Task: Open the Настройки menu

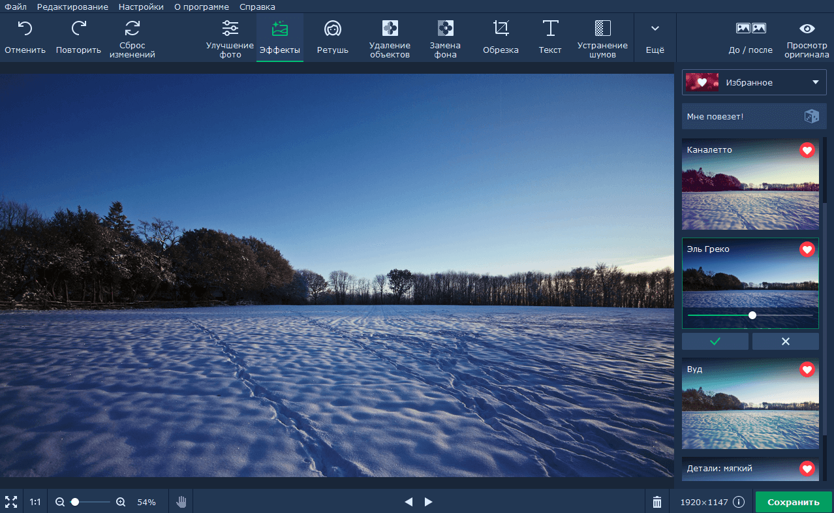Action: click(141, 7)
